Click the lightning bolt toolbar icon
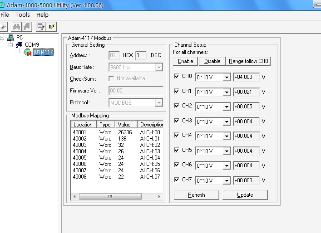 pyautogui.click(x=52, y=27)
